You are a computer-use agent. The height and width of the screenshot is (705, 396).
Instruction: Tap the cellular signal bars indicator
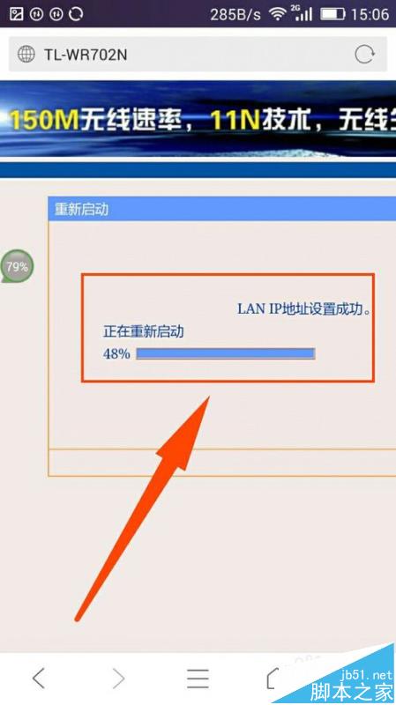[303, 13]
